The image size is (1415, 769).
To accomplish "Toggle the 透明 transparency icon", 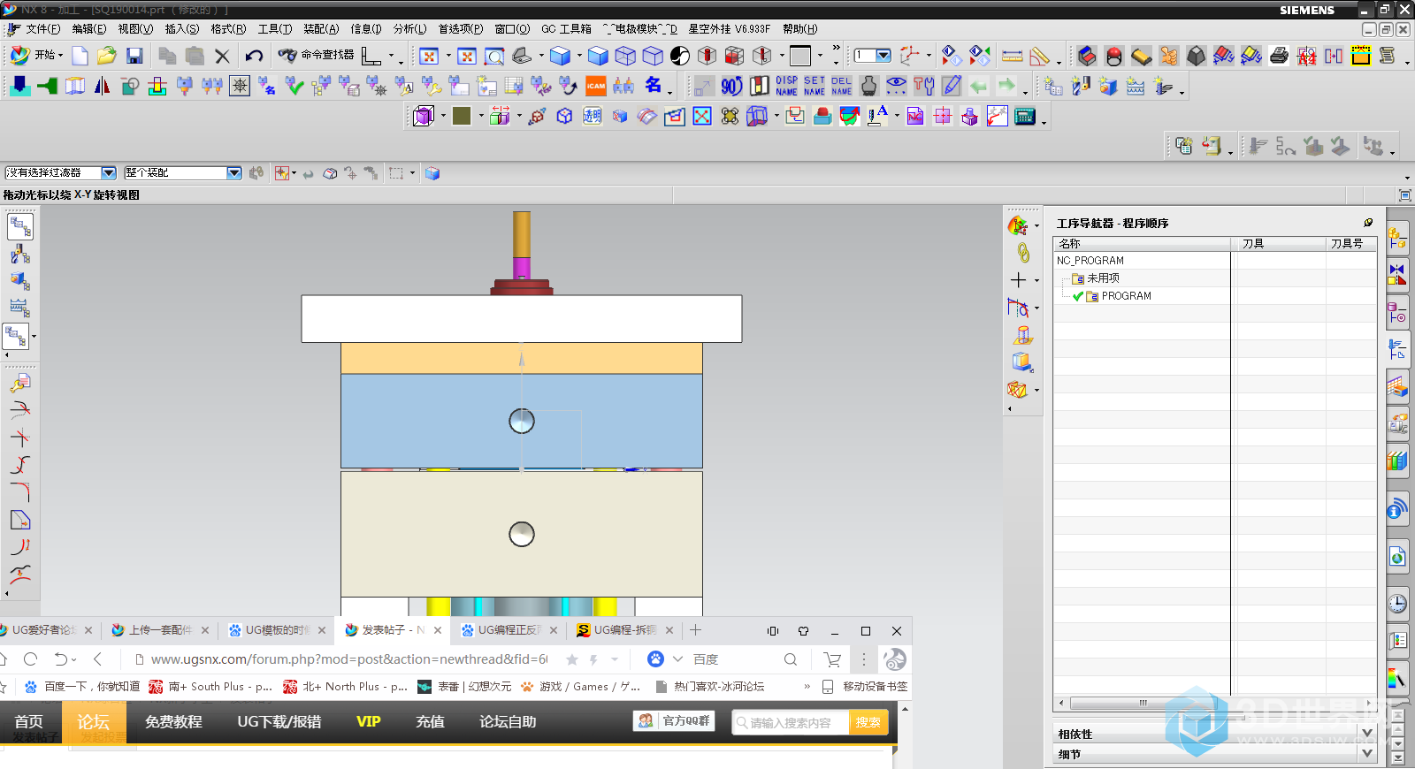I will [593, 116].
